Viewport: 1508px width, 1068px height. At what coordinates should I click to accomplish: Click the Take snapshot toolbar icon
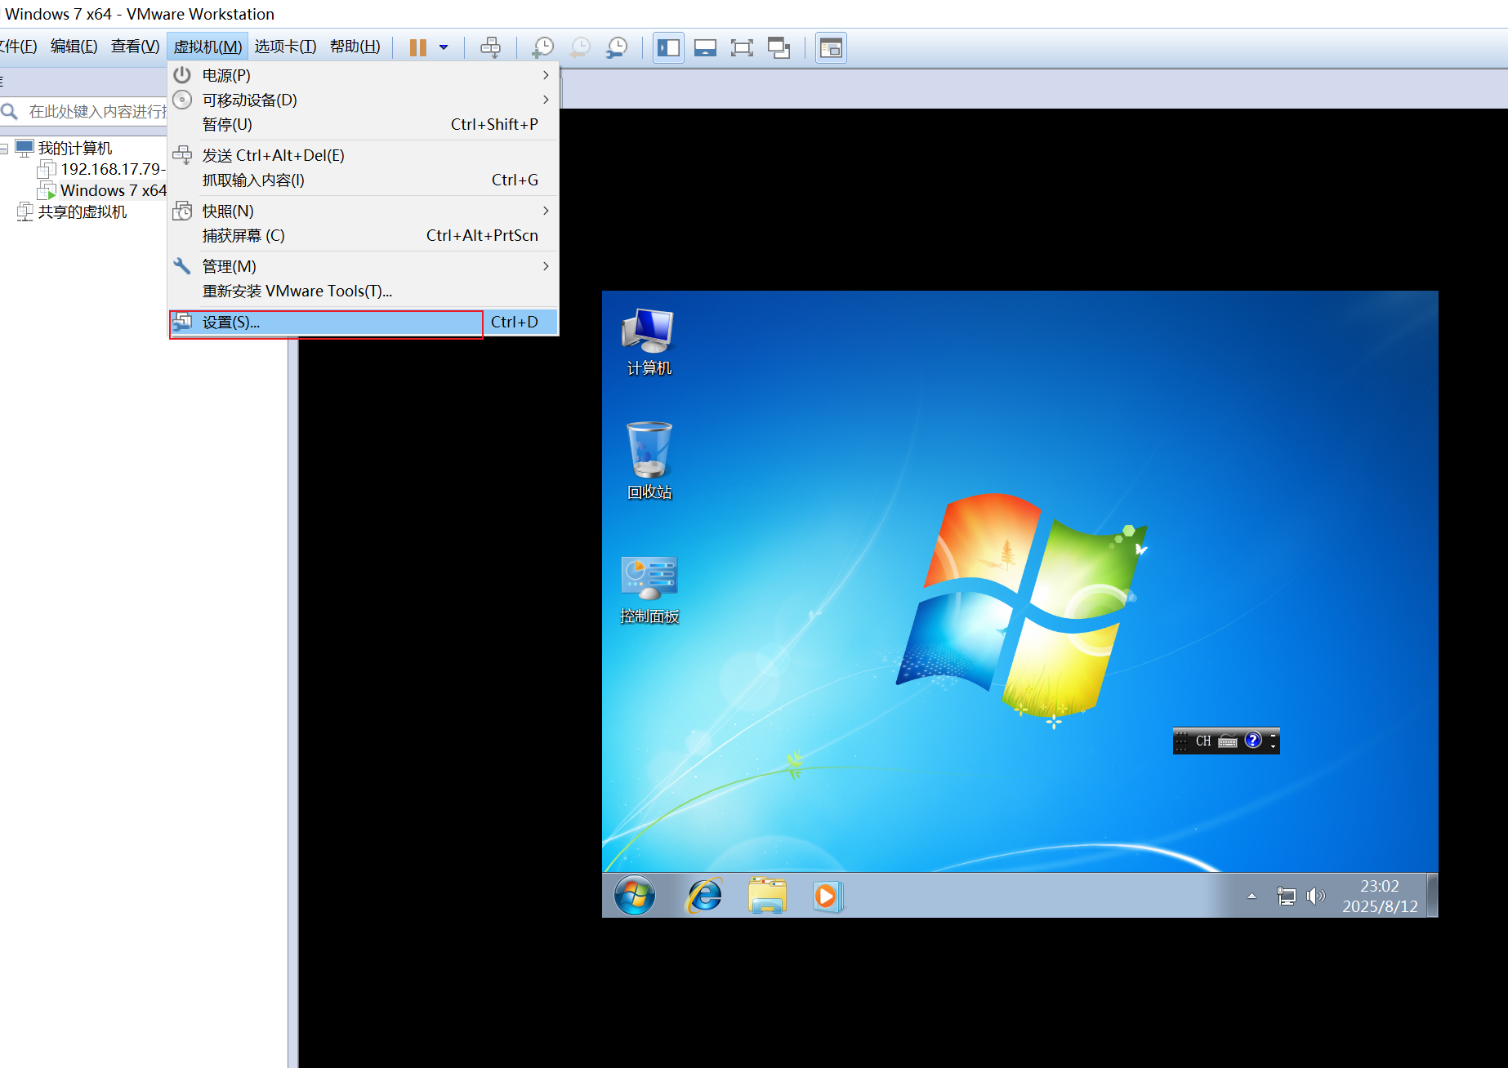[x=542, y=47]
